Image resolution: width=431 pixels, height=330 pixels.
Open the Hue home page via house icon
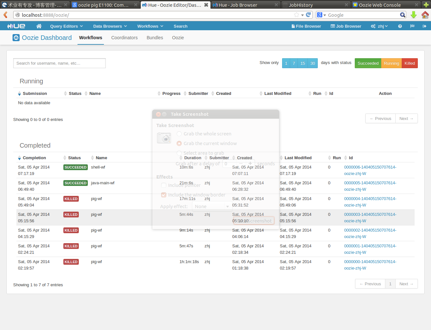coord(39,26)
